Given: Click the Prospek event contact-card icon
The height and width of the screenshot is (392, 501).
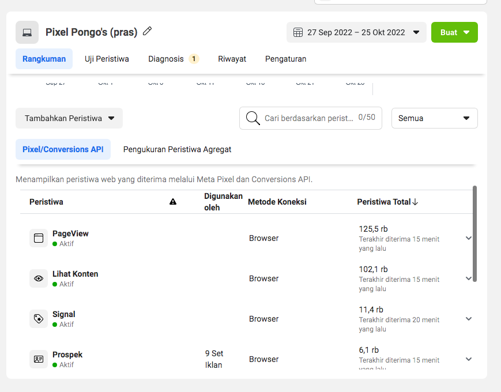Looking at the screenshot, I should (39, 359).
